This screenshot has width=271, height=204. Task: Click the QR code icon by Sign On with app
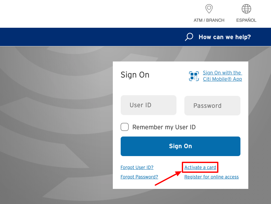(194, 76)
